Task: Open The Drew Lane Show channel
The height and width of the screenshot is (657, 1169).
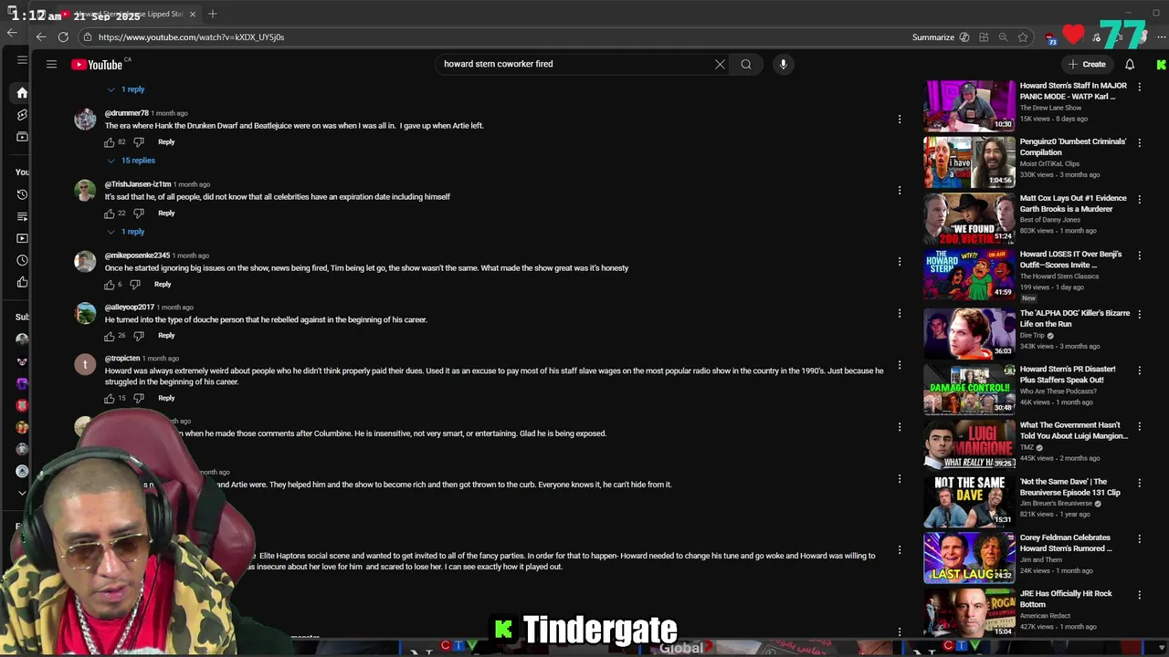Action: point(1052,108)
